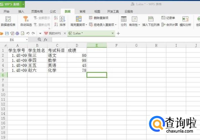Click the Print icon in quick toolbar
Image resolution: width=200 pixels, height=140 pixels.
(x=17, y=34)
